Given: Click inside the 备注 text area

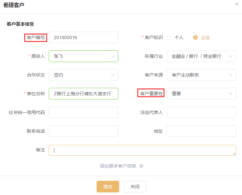Looking at the screenshot, I should (x=142, y=150).
